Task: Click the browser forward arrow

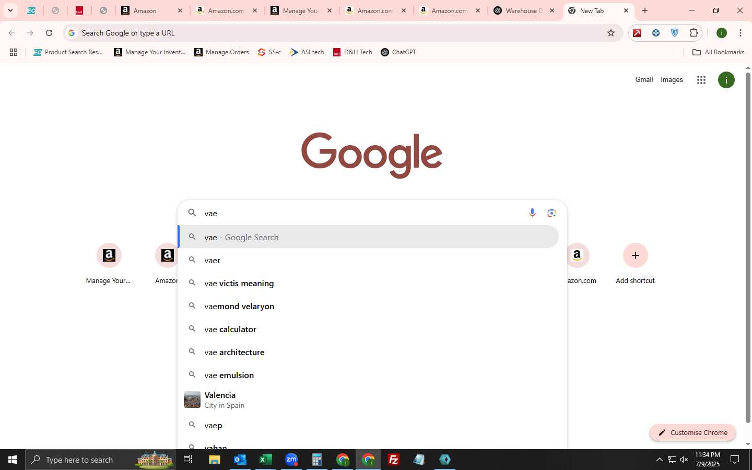Action: click(30, 33)
